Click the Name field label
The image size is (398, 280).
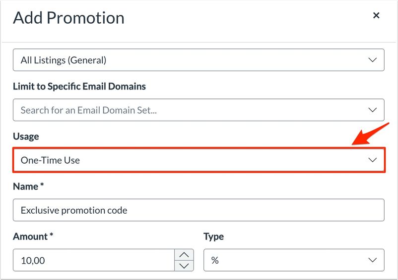pyautogui.click(x=25, y=187)
